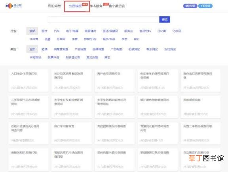Open the 长沙地区消费者旅游调查问卷 card
Viewport: 228px width, 172px height.
[72, 80]
